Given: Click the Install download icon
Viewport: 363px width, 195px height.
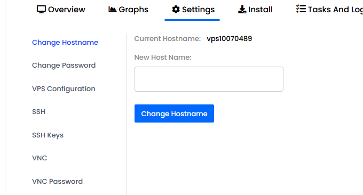Looking at the screenshot, I should click(x=242, y=10).
